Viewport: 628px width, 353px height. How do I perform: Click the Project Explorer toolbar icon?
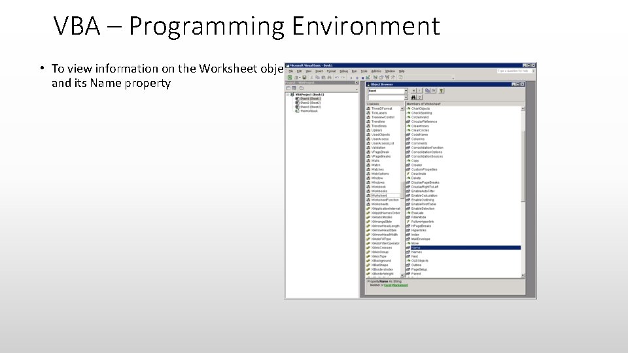click(x=375, y=78)
